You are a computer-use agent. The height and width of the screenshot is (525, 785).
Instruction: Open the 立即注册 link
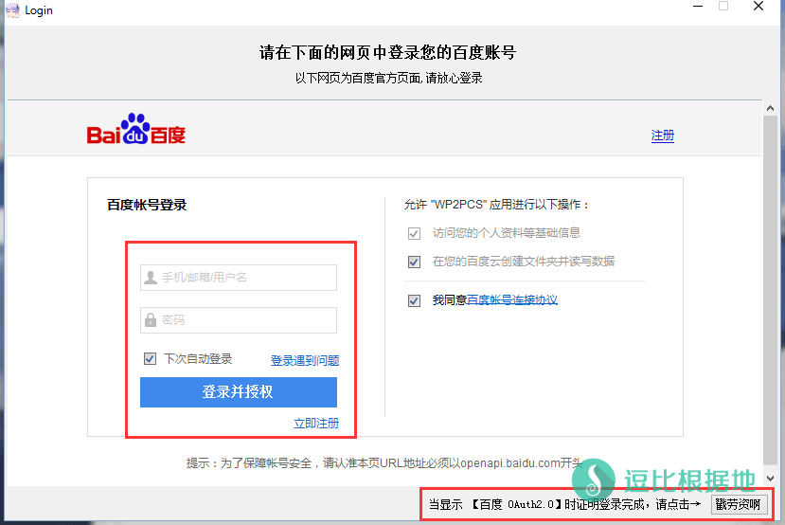(316, 424)
